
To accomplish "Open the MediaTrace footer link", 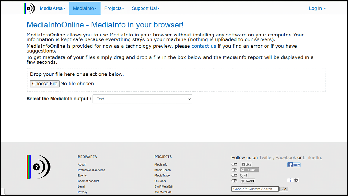I will click(x=162, y=176).
